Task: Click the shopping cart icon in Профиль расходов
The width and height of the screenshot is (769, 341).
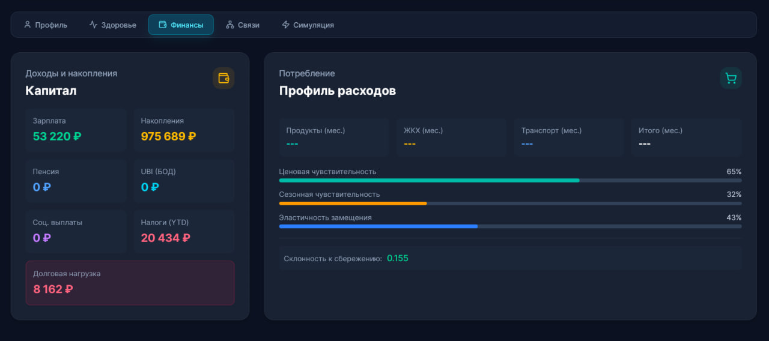Action: [x=731, y=78]
